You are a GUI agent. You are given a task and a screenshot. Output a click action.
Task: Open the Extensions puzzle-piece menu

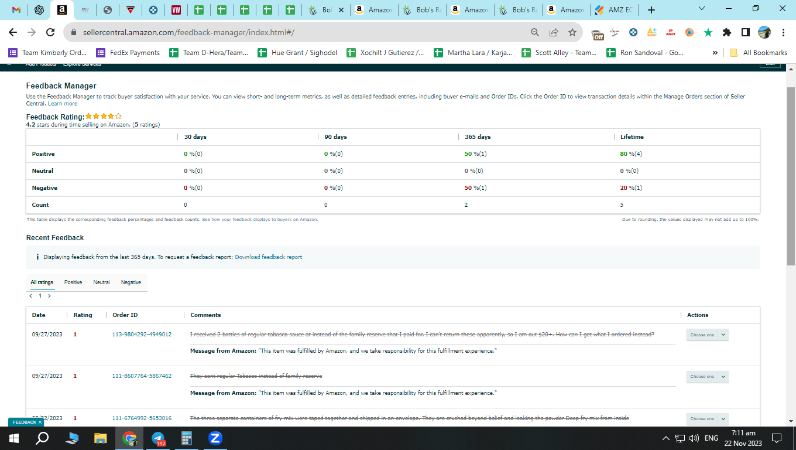[x=727, y=32]
